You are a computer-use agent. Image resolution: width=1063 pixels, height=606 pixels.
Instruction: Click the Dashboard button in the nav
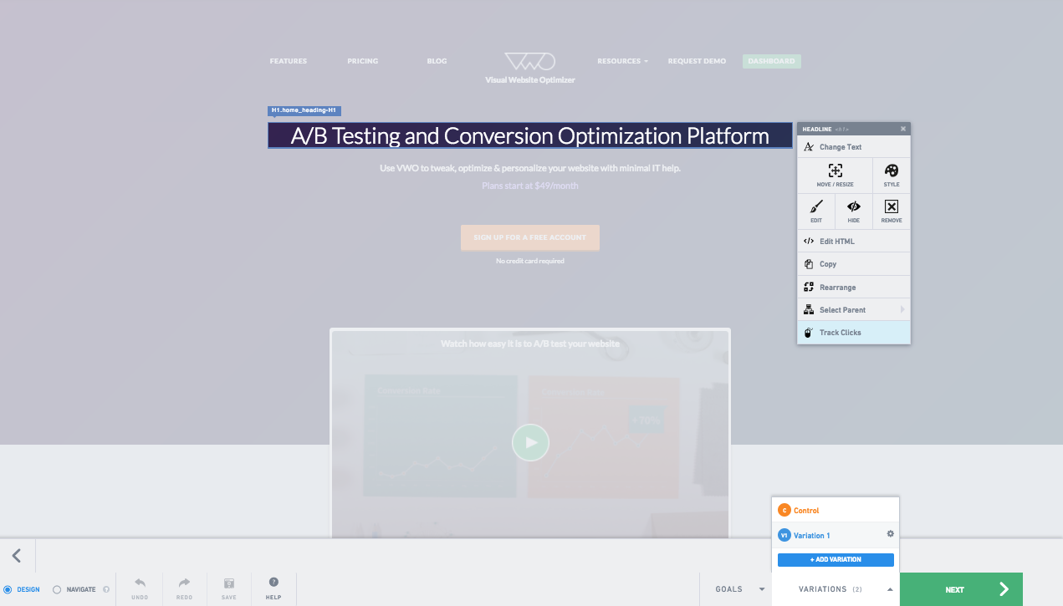(x=772, y=61)
